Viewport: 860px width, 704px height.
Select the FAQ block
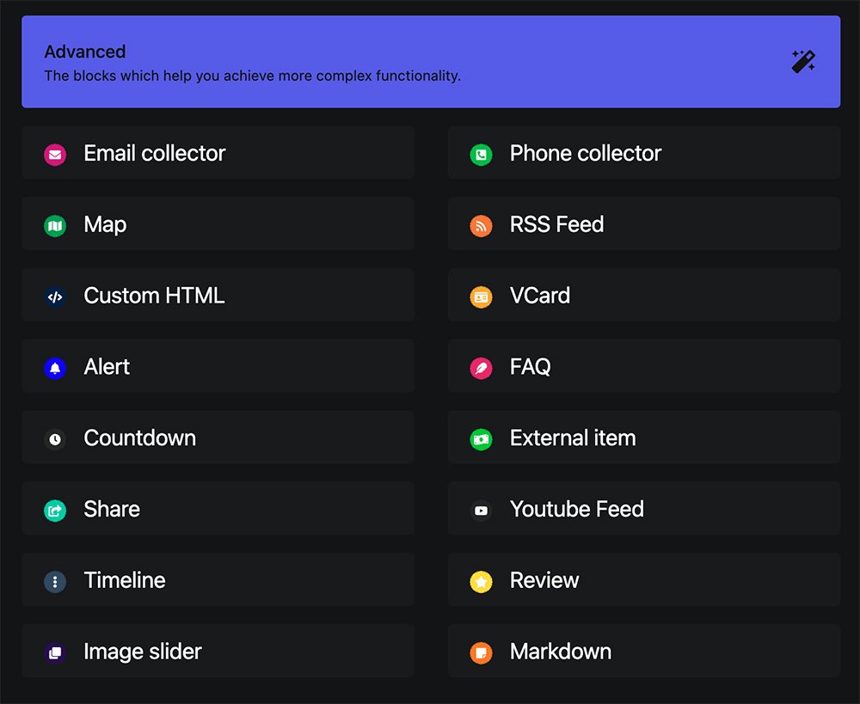pos(643,366)
